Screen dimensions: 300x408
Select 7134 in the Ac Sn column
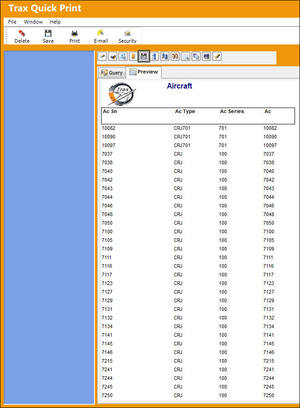pos(107,326)
